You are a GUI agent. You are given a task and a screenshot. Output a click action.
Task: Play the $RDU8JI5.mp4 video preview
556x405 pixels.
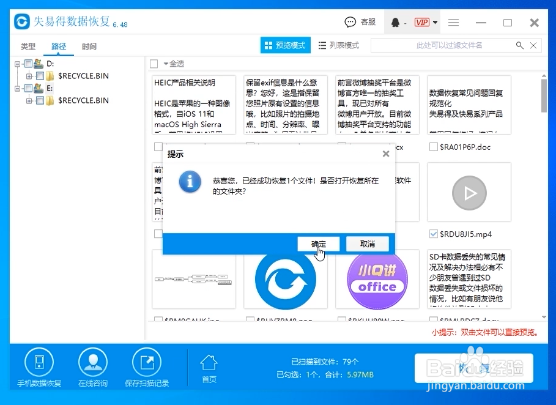[x=469, y=192]
